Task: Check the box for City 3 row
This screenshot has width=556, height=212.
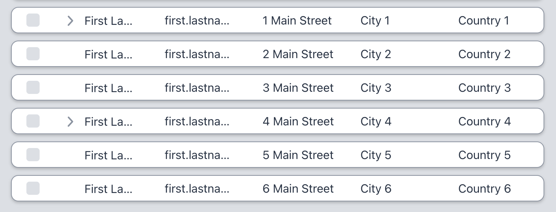Action: pyautogui.click(x=33, y=88)
